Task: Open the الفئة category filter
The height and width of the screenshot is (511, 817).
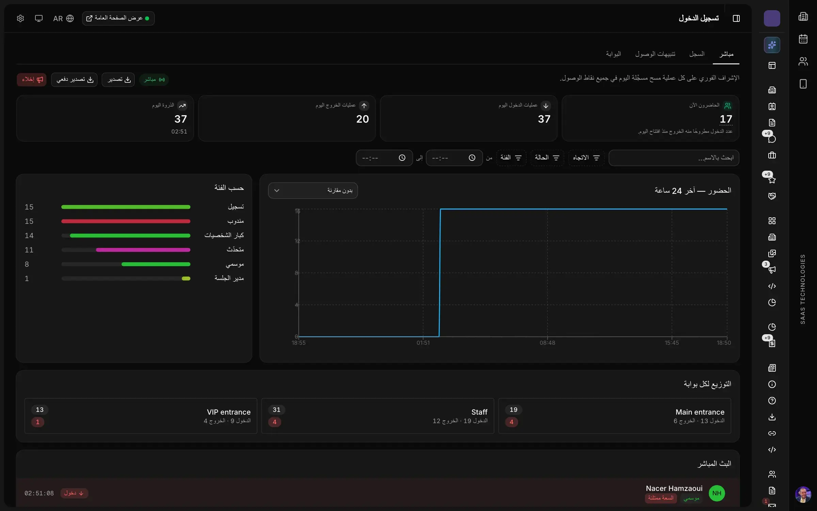Action: [511, 158]
